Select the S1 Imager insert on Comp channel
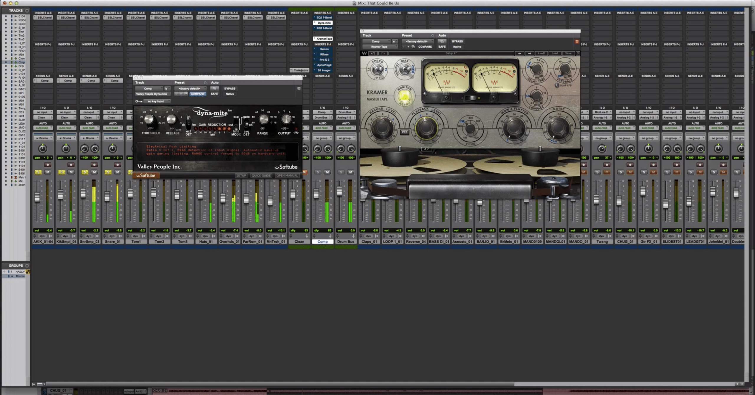 coord(323,70)
